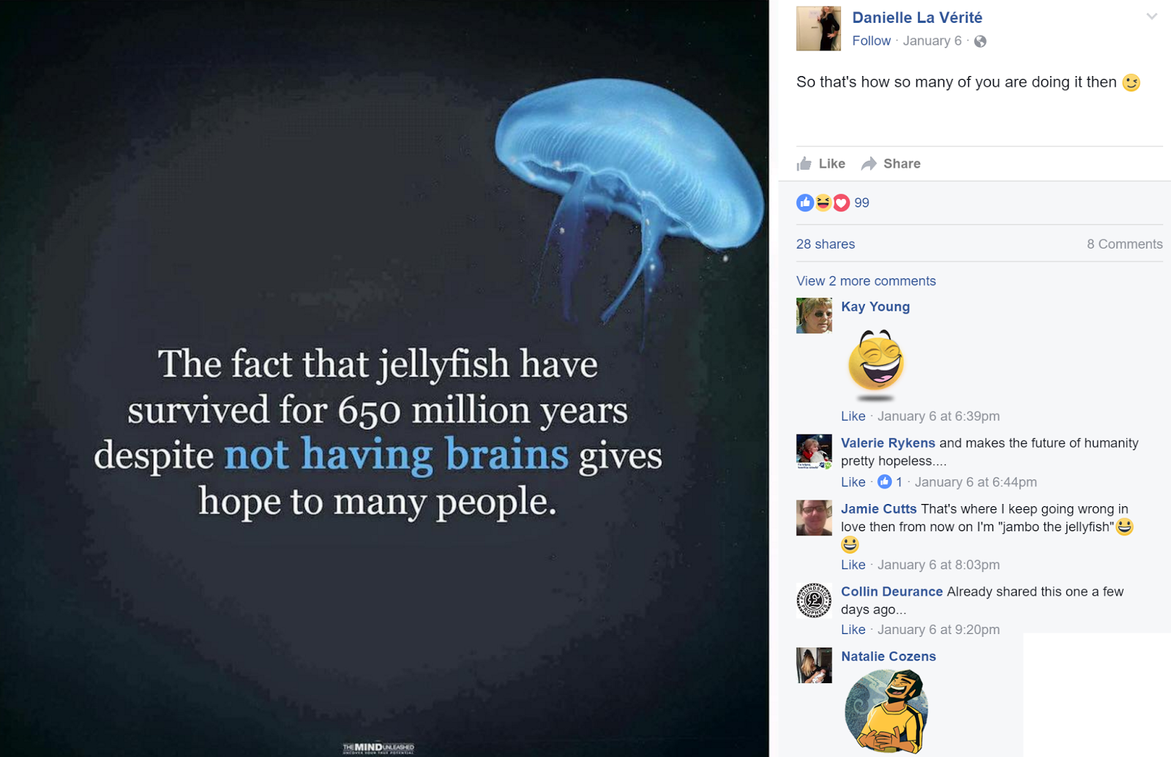Click Kay Young's laughing emoji sticker

pos(876,364)
